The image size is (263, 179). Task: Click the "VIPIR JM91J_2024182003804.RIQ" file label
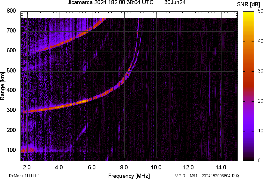point(207,176)
